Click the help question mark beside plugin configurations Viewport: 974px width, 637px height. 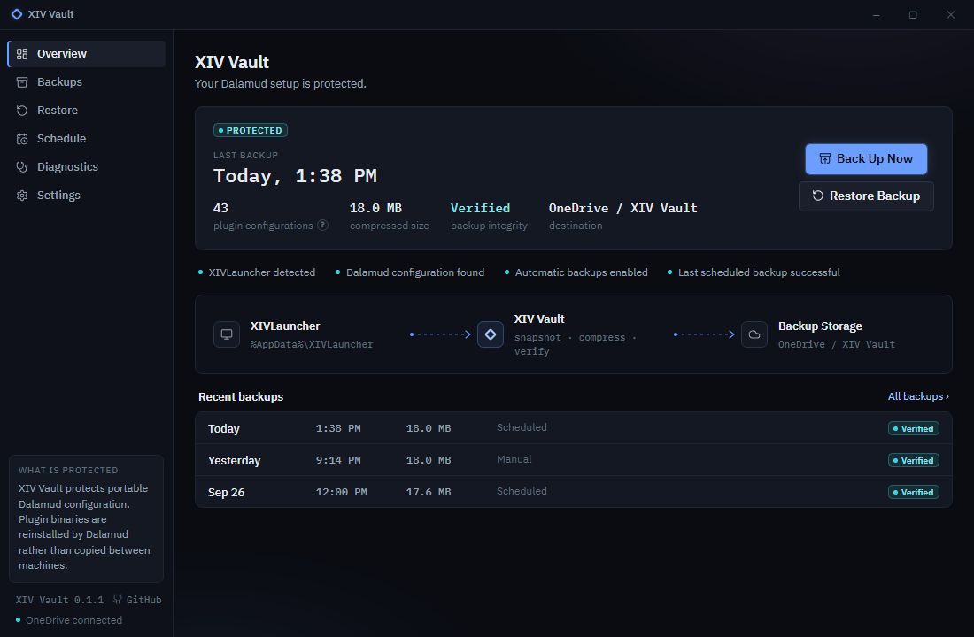(323, 226)
